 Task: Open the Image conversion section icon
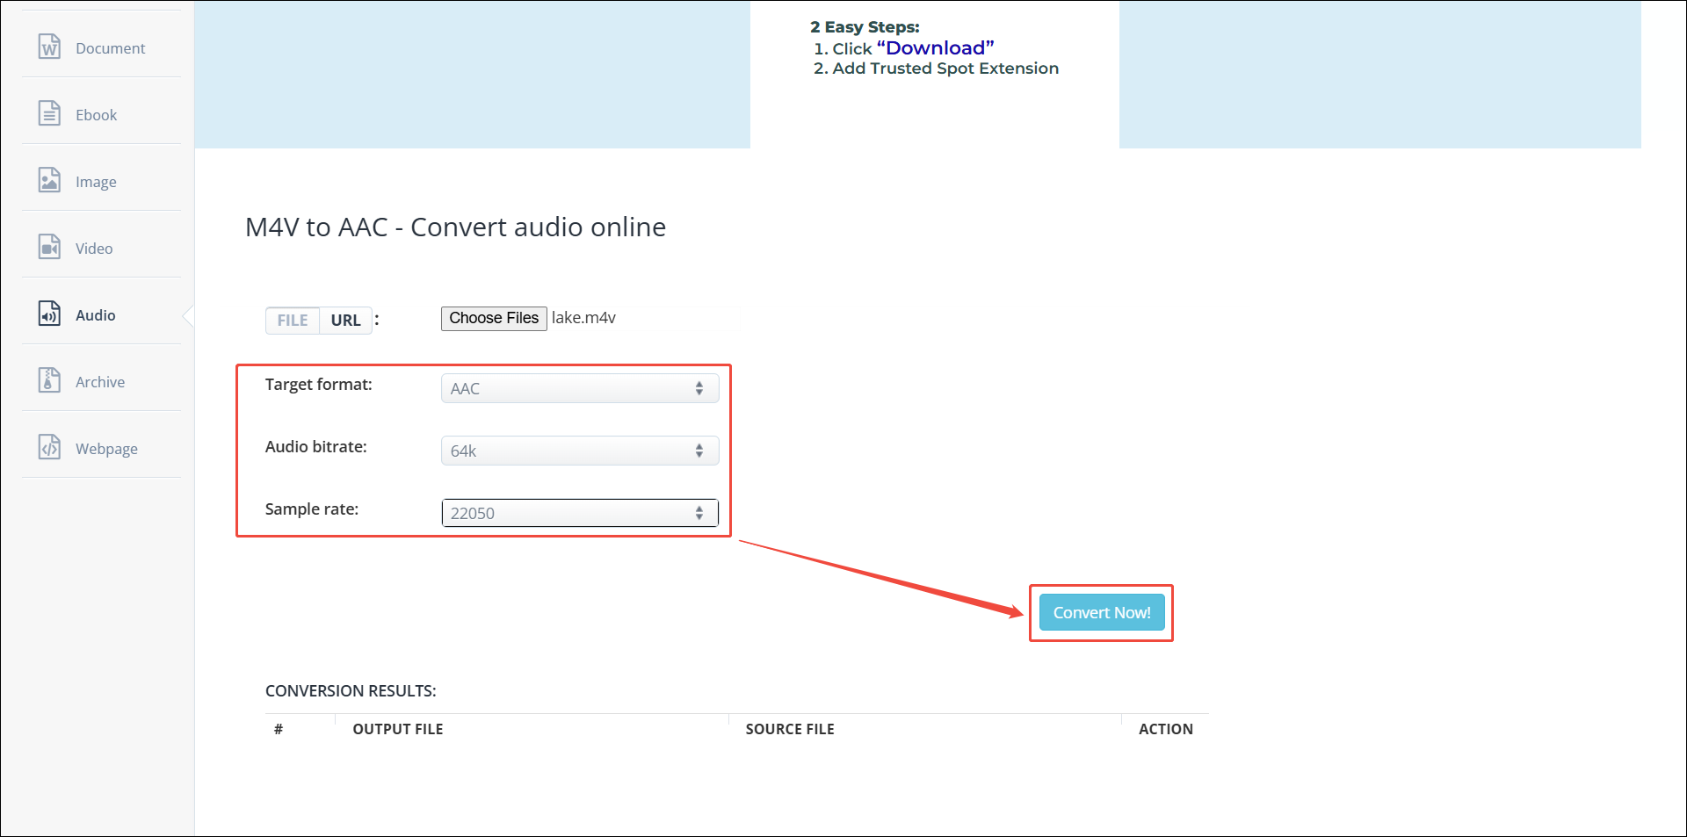tap(49, 180)
